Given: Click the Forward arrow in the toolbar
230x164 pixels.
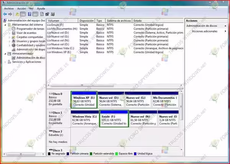Looking at the screenshot, I should tap(10, 14).
